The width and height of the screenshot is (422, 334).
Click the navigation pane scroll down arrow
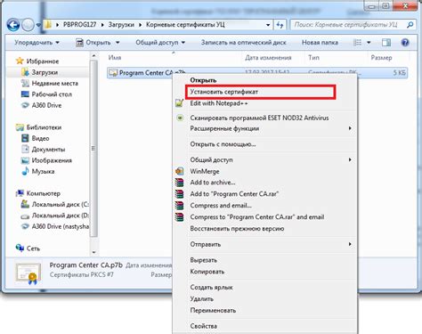(x=93, y=252)
